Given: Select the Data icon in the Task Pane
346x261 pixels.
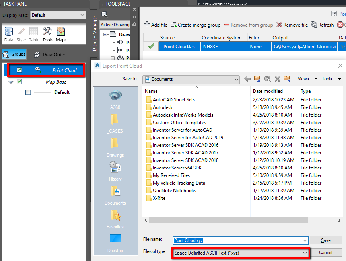Looking at the screenshot, I should [x=9, y=34].
